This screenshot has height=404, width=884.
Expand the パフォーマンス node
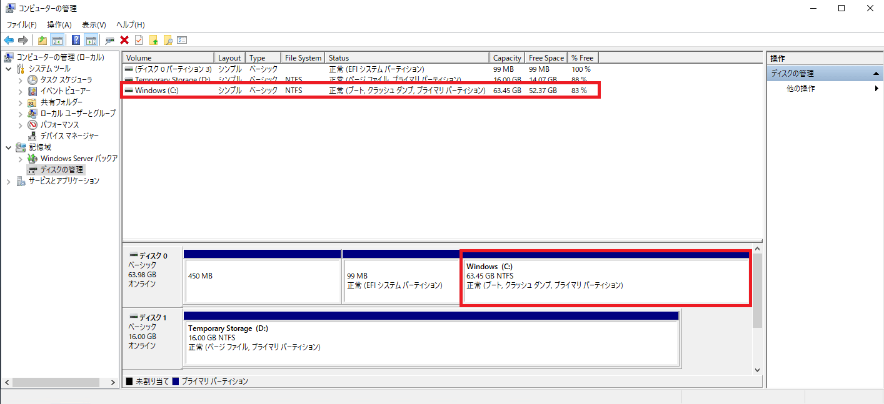click(x=20, y=124)
